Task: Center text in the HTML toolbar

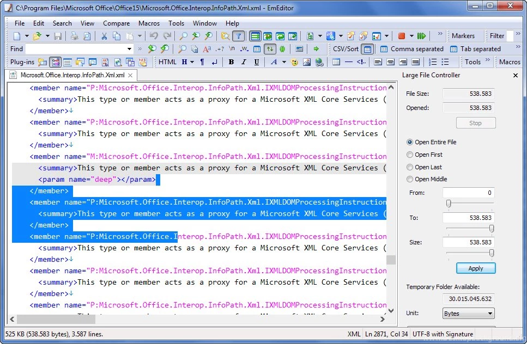Action: point(391,62)
